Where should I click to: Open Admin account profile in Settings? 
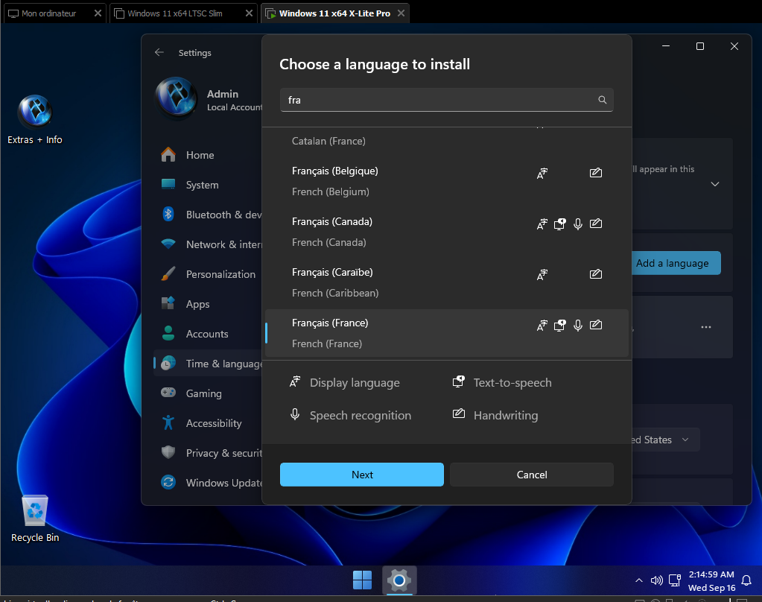[x=209, y=98]
